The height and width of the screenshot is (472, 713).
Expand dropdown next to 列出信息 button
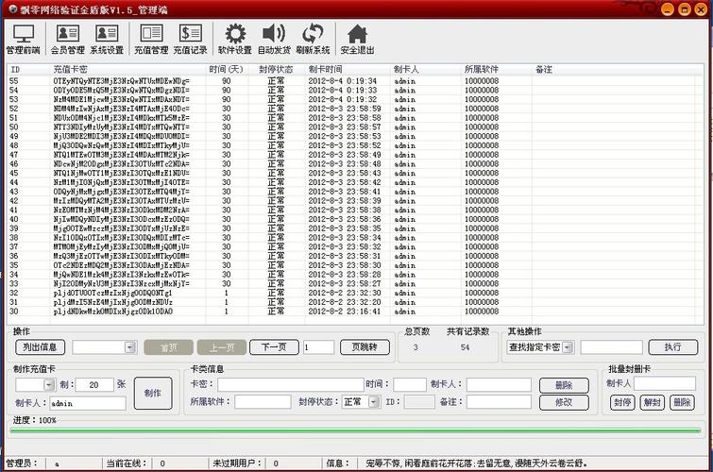129,347
